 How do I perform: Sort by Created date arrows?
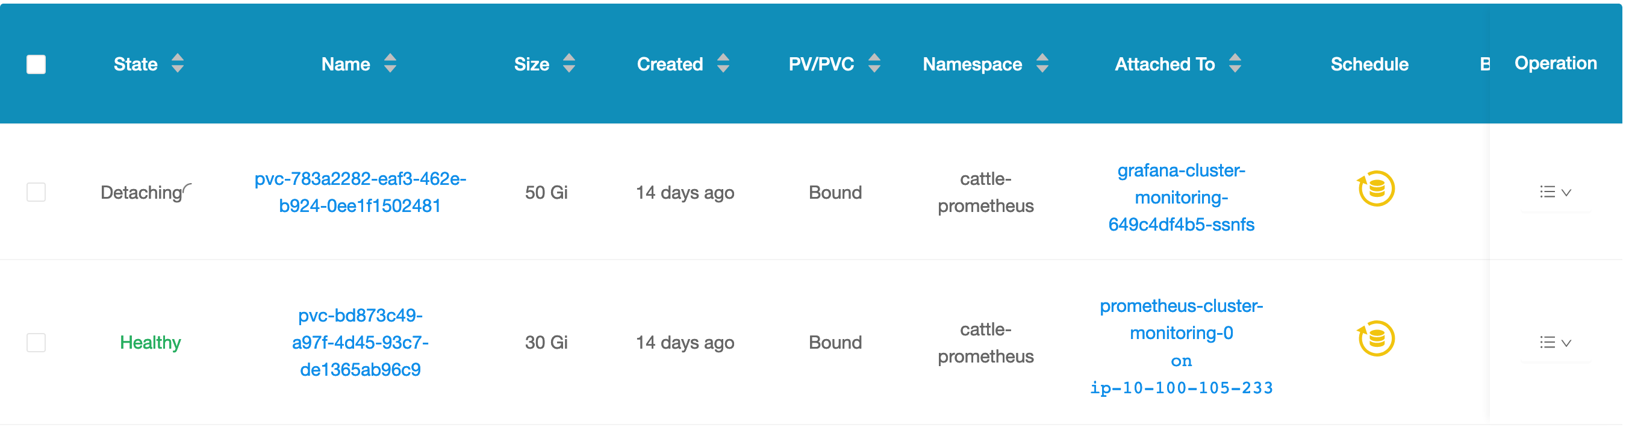tap(723, 64)
